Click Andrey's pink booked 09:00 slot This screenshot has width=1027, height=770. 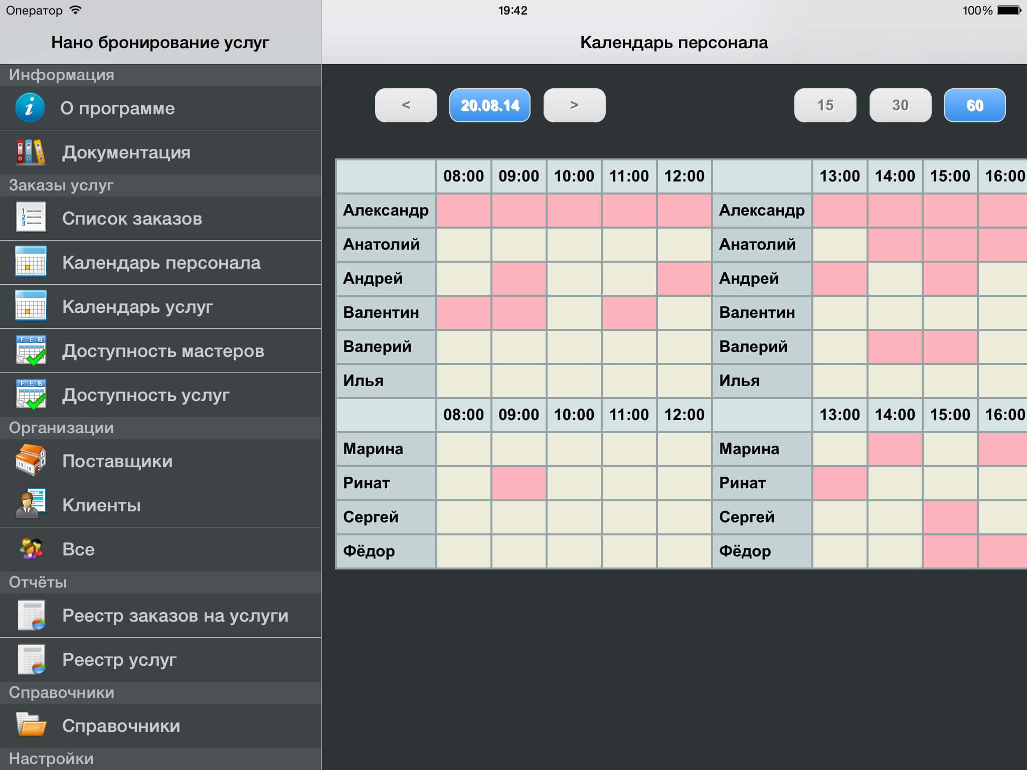click(519, 278)
